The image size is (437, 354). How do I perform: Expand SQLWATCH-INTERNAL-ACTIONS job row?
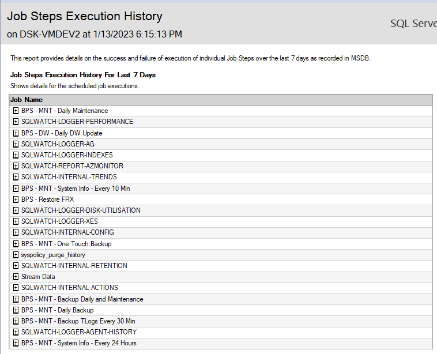point(16,288)
